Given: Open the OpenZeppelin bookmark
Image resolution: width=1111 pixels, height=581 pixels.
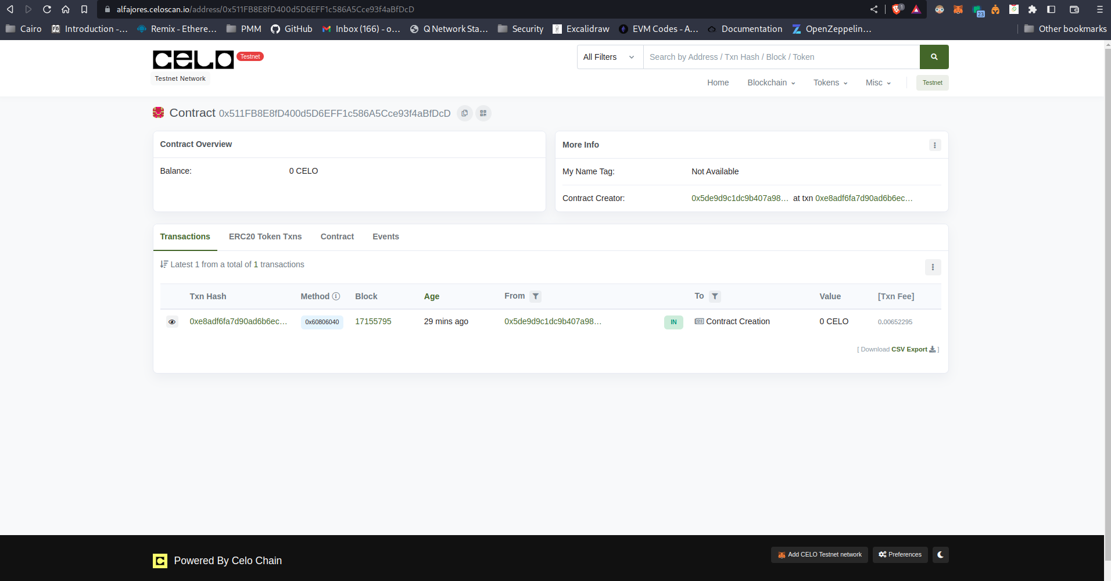Looking at the screenshot, I should pyautogui.click(x=832, y=29).
